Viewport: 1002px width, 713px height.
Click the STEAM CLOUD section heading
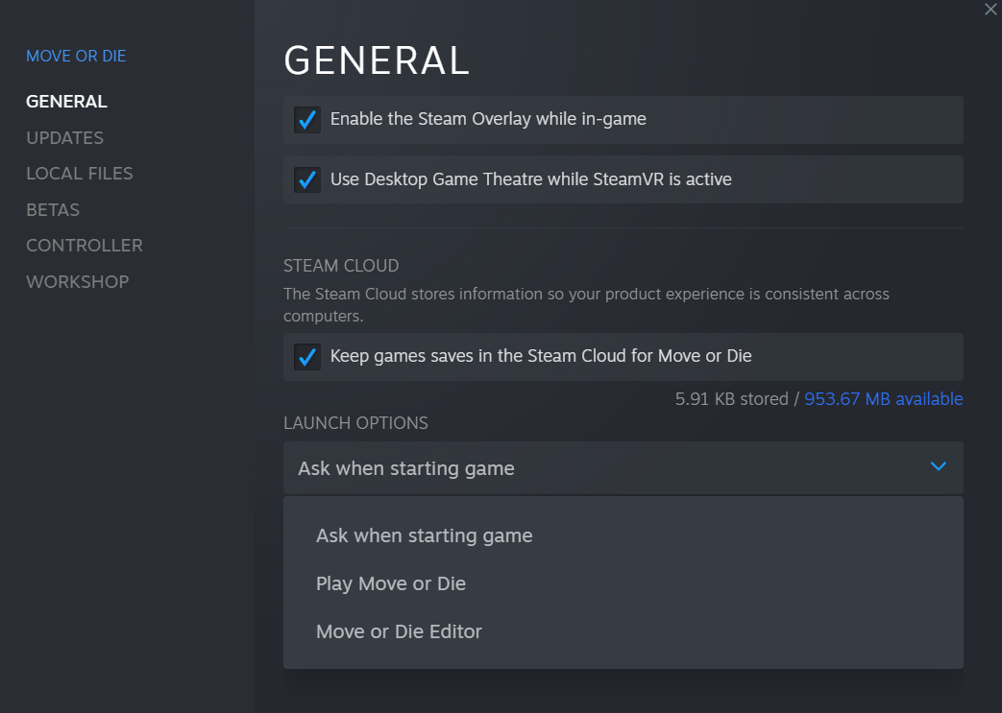pyautogui.click(x=341, y=266)
